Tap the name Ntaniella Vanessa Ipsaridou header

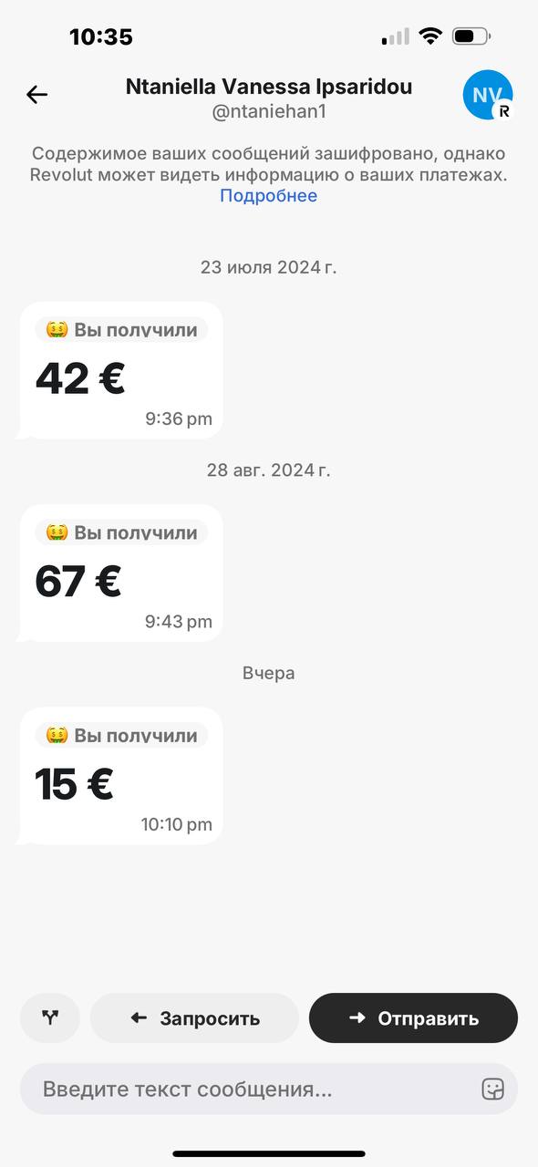(269, 87)
